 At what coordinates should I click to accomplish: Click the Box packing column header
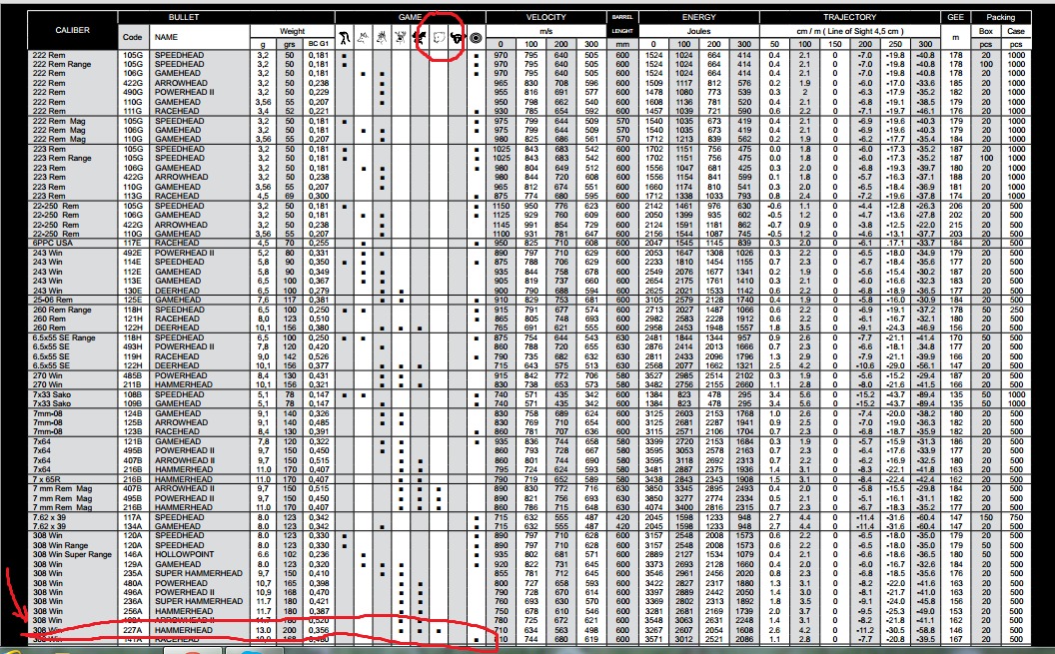(986, 31)
